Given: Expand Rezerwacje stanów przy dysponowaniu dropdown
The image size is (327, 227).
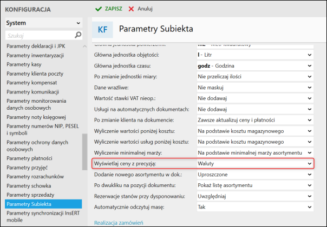Looking at the screenshot, I should [x=255, y=196].
